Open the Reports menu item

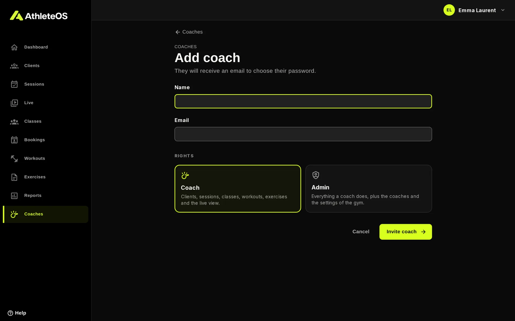pos(46,196)
